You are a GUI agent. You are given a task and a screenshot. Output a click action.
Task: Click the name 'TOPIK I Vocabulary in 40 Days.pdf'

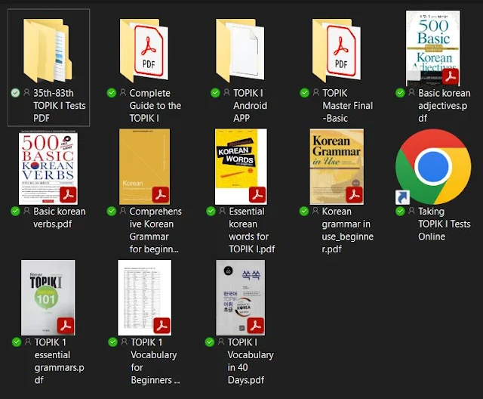tap(251, 361)
